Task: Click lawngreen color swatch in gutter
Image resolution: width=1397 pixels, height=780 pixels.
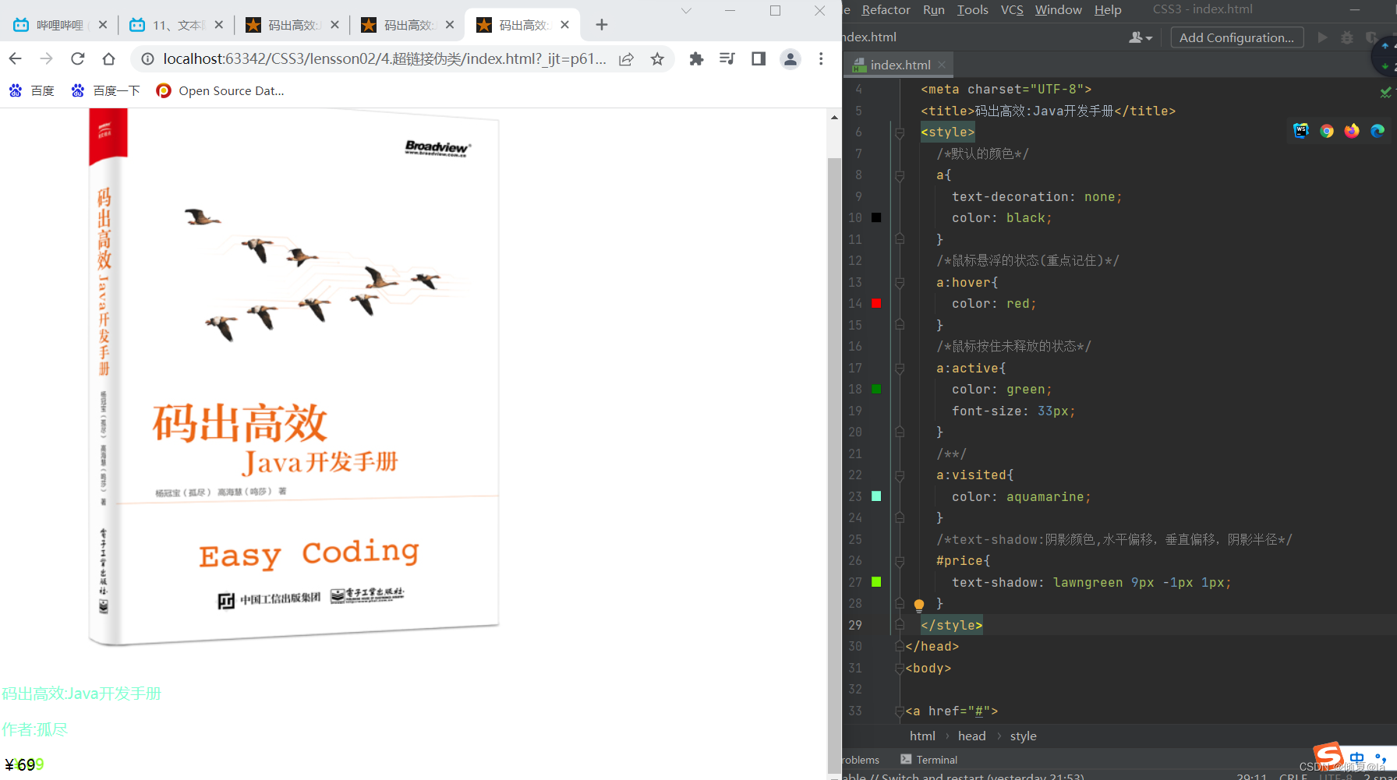Action: (876, 582)
